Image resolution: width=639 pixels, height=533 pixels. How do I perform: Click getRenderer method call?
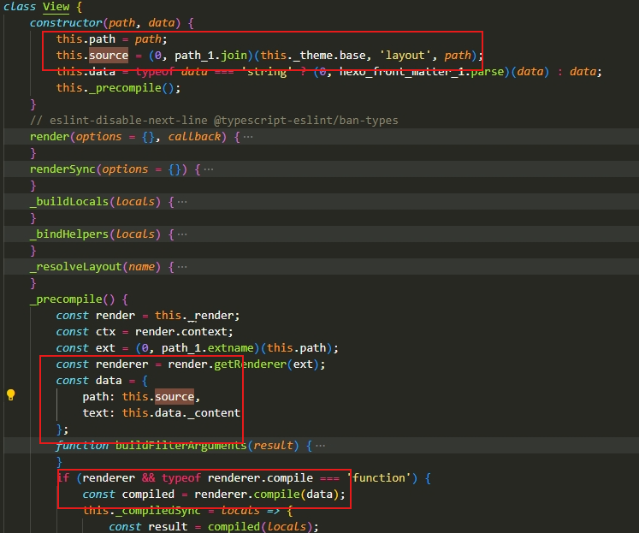click(251, 364)
